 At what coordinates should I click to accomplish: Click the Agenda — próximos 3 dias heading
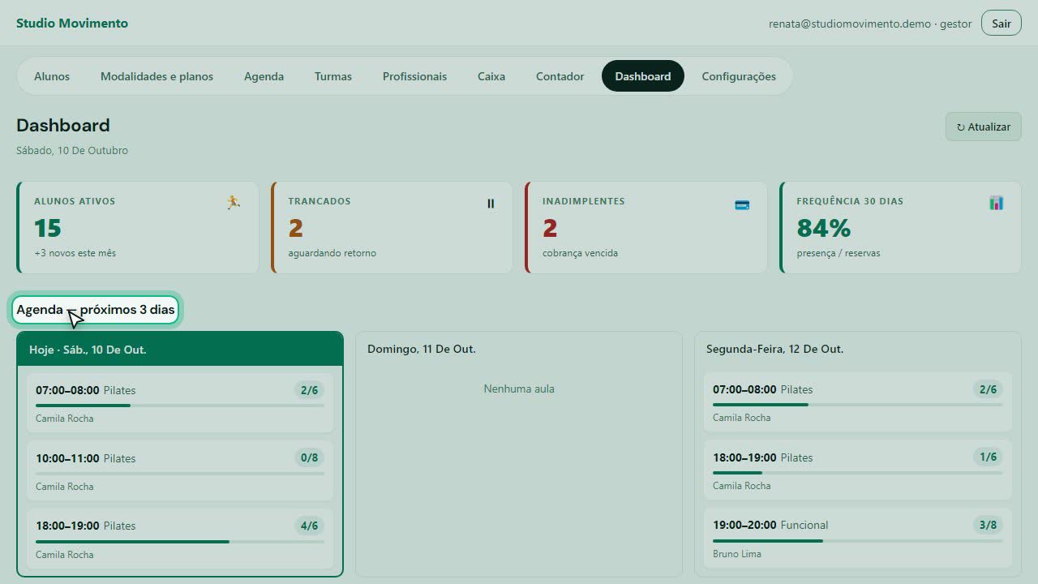(96, 310)
